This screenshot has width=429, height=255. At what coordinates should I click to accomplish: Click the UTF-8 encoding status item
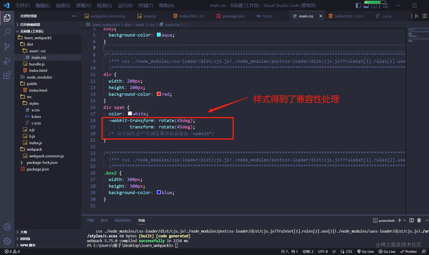pos(323,251)
